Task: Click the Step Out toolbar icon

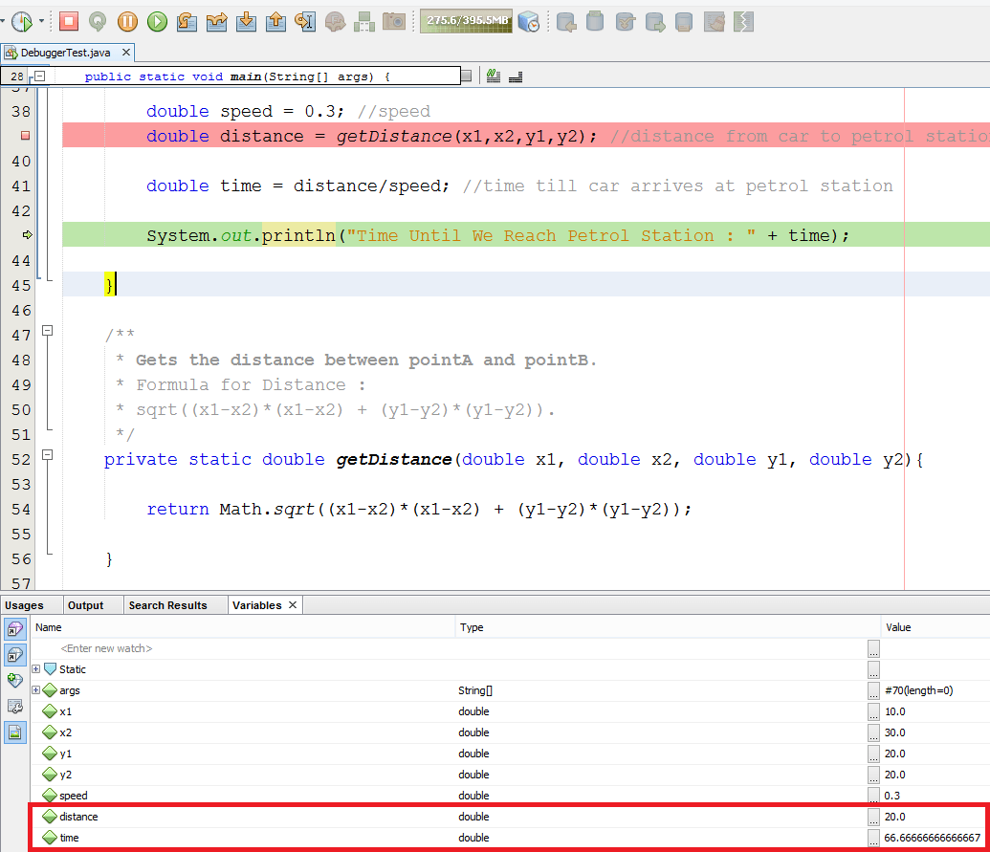Action: point(275,20)
